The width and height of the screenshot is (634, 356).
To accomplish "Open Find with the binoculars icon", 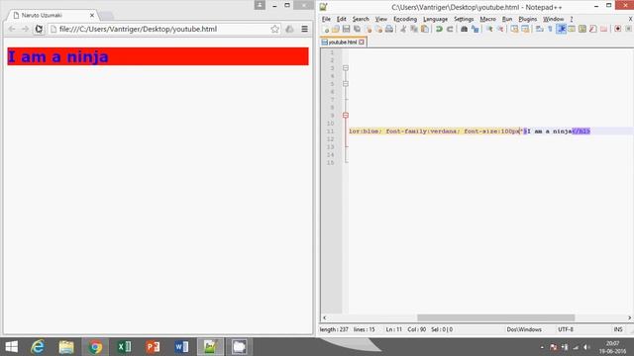I will click(x=465, y=29).
